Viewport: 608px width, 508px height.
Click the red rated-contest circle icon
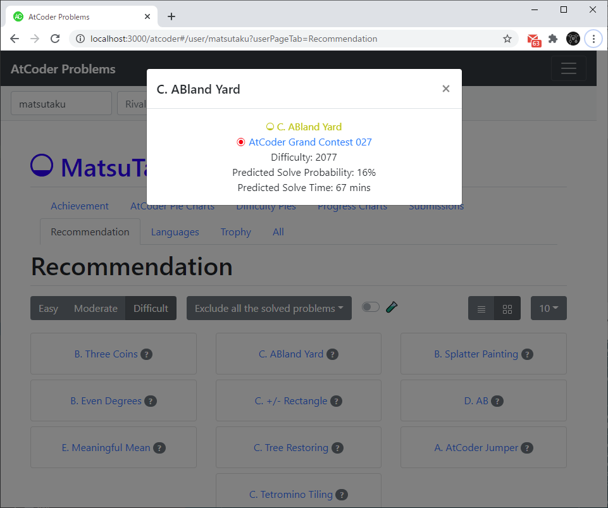(241, 142)
